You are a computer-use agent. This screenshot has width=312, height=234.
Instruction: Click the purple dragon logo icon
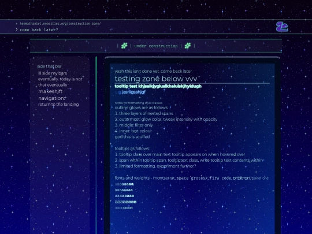click(x=282, y=27)
